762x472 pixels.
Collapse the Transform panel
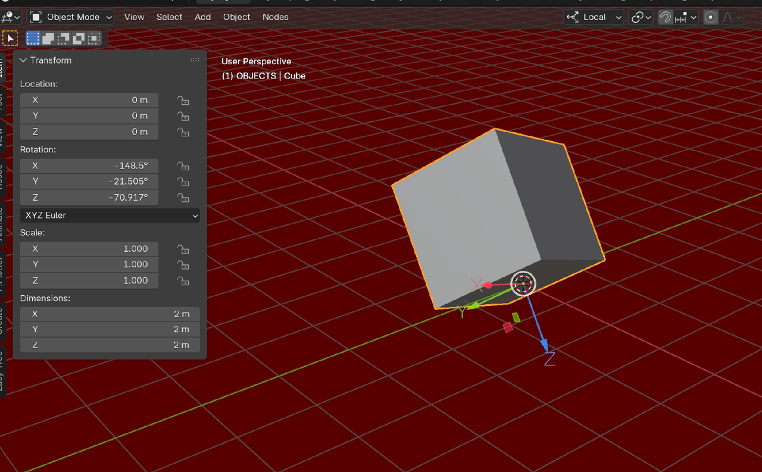pos(24,60)
